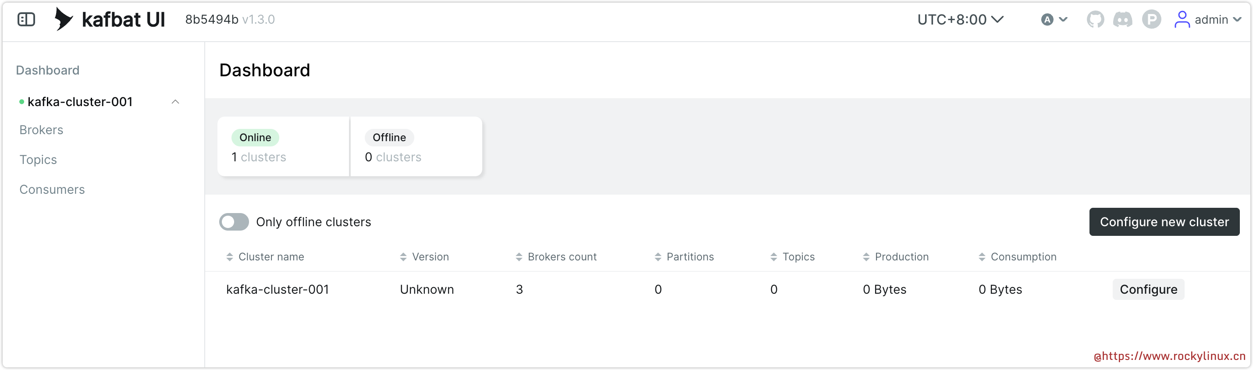Screen dimensions: 1253x370
Task: Toggle the sidebar collapse icon
Action: pos(26,19)
